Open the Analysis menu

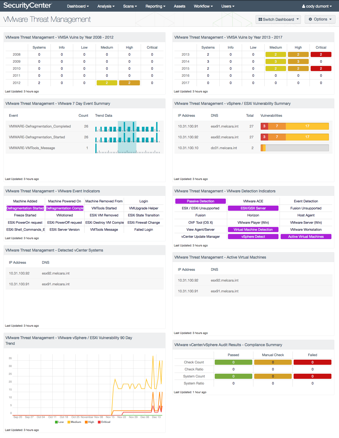pos(106,6)
